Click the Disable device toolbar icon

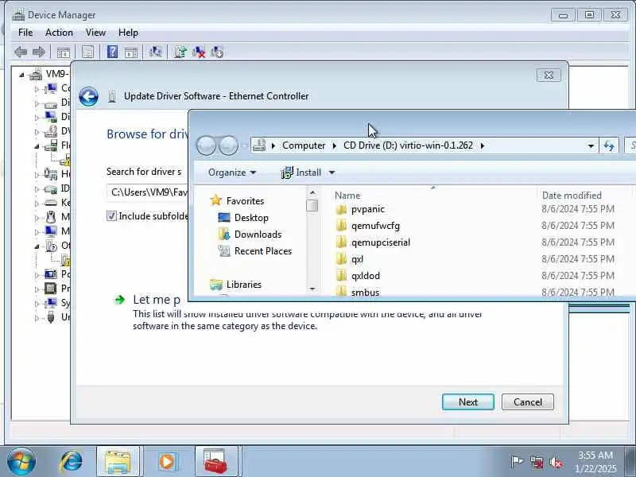[x=217, y=52]
